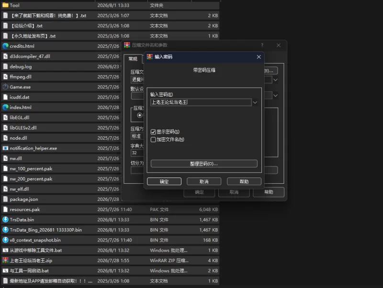
Task: Click the 2026/6/23 date of debug.log
Action: point(108,66)
